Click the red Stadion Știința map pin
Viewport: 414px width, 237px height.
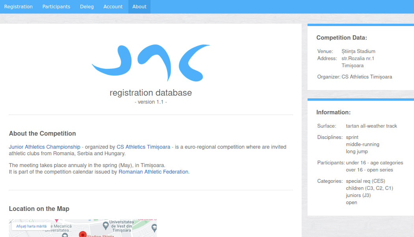click(82, 234)
